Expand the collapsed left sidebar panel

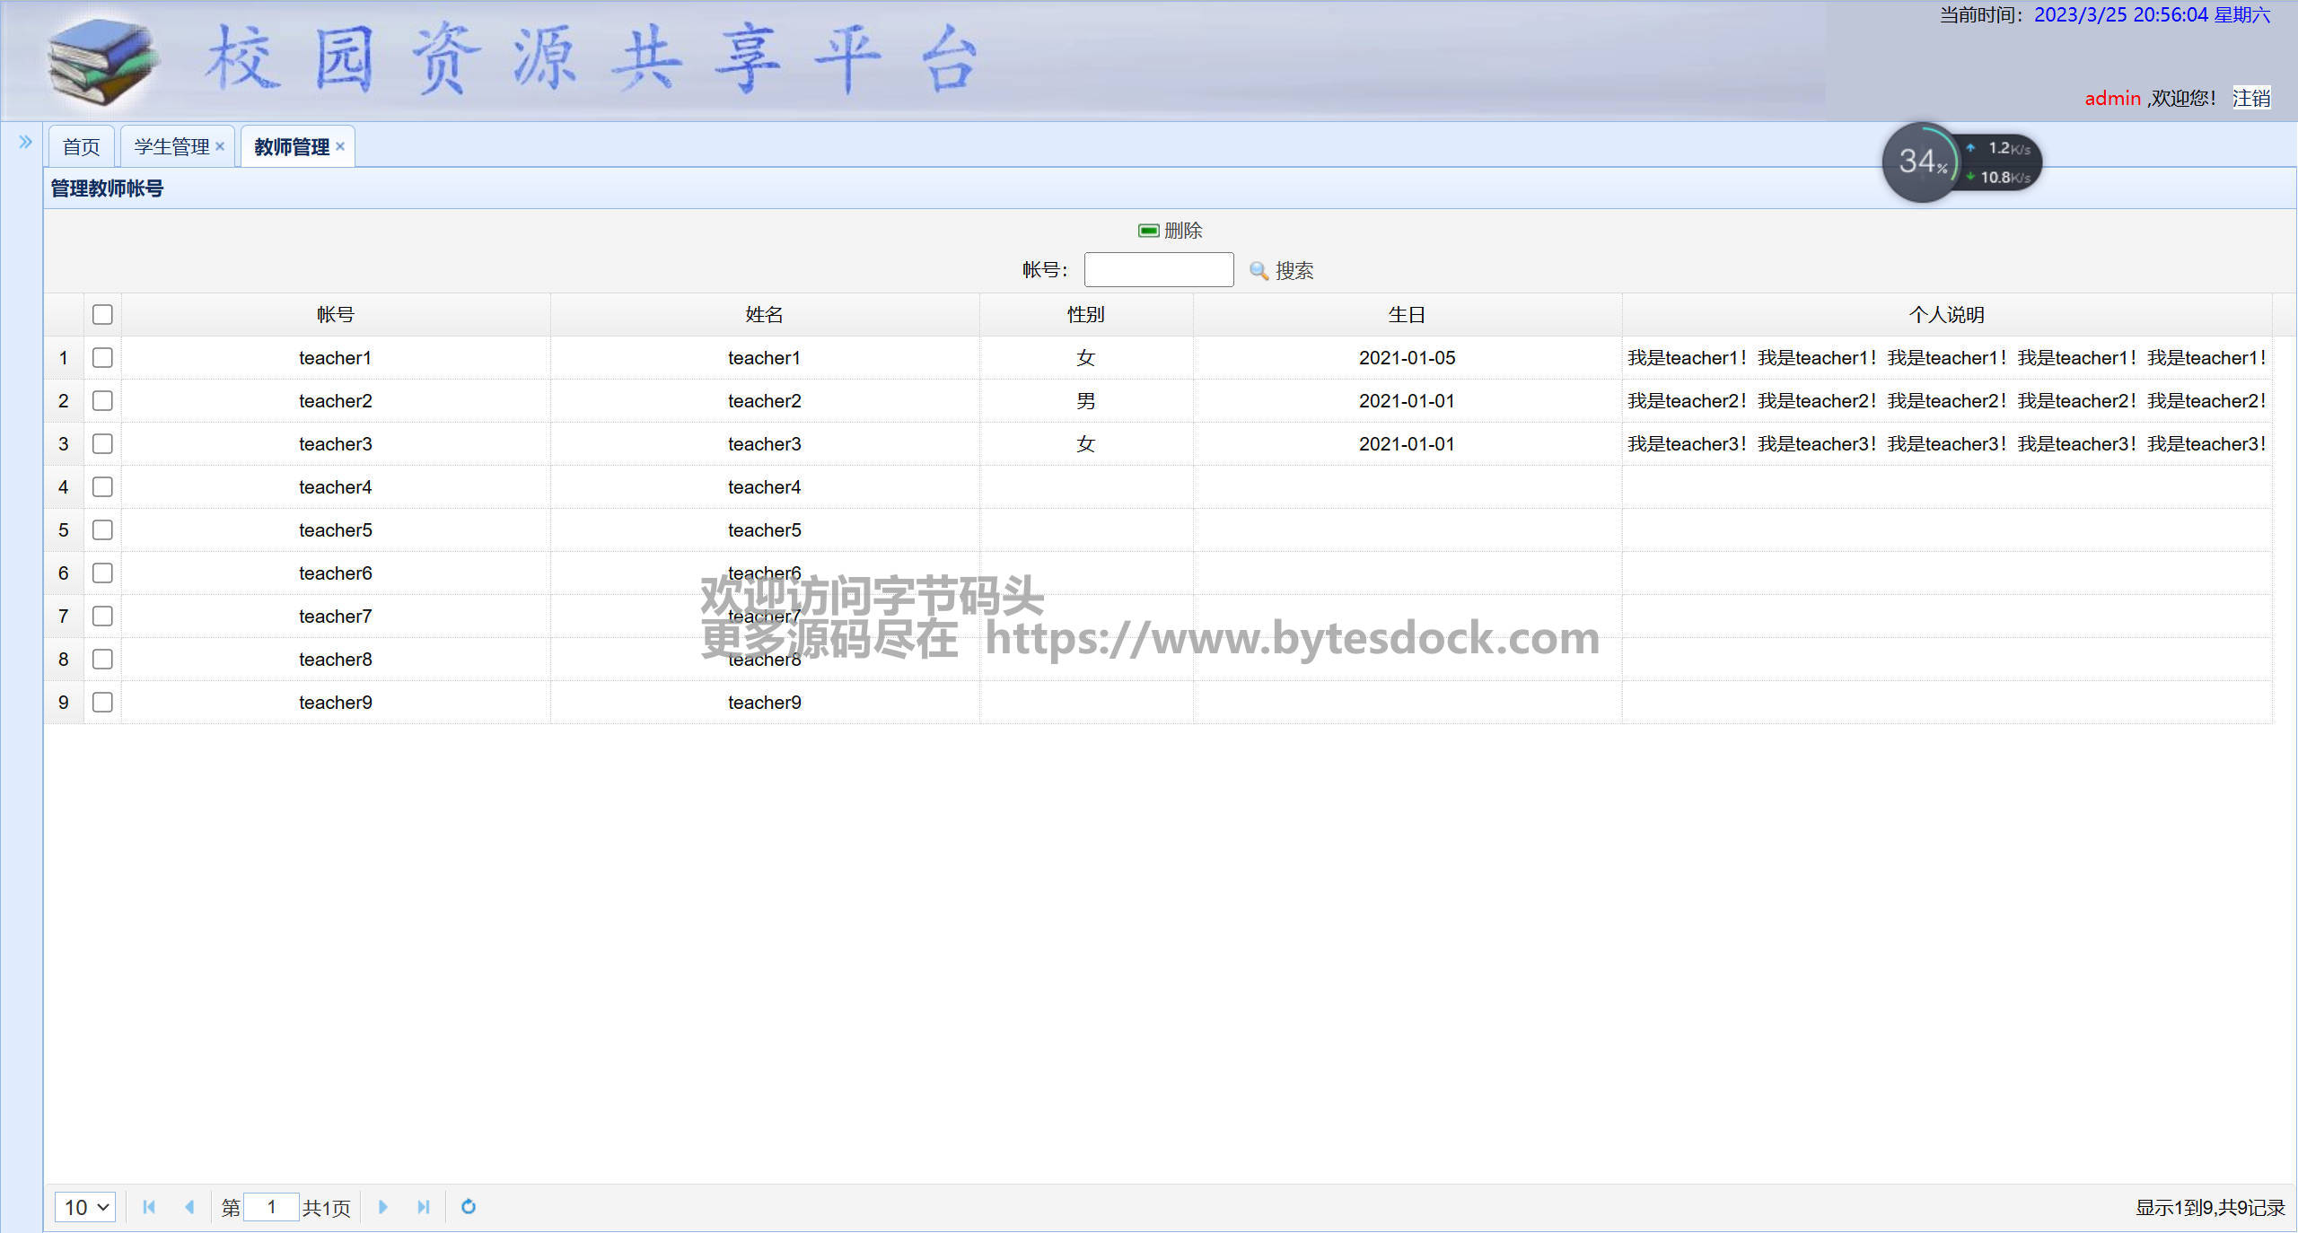(25, 142)
